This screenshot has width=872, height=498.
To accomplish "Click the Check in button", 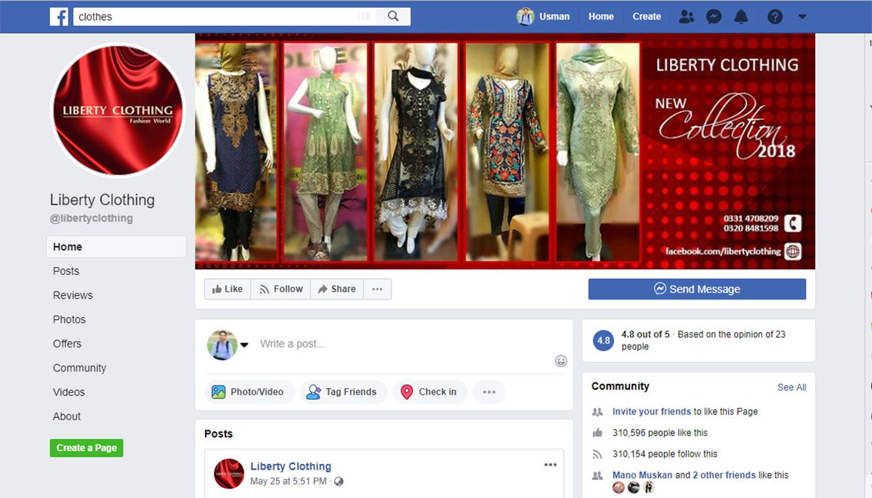I will point(429,392).
